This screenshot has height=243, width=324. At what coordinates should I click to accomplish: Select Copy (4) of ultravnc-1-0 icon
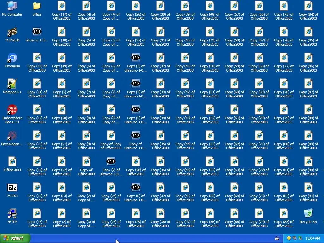(x=135, y=84)
